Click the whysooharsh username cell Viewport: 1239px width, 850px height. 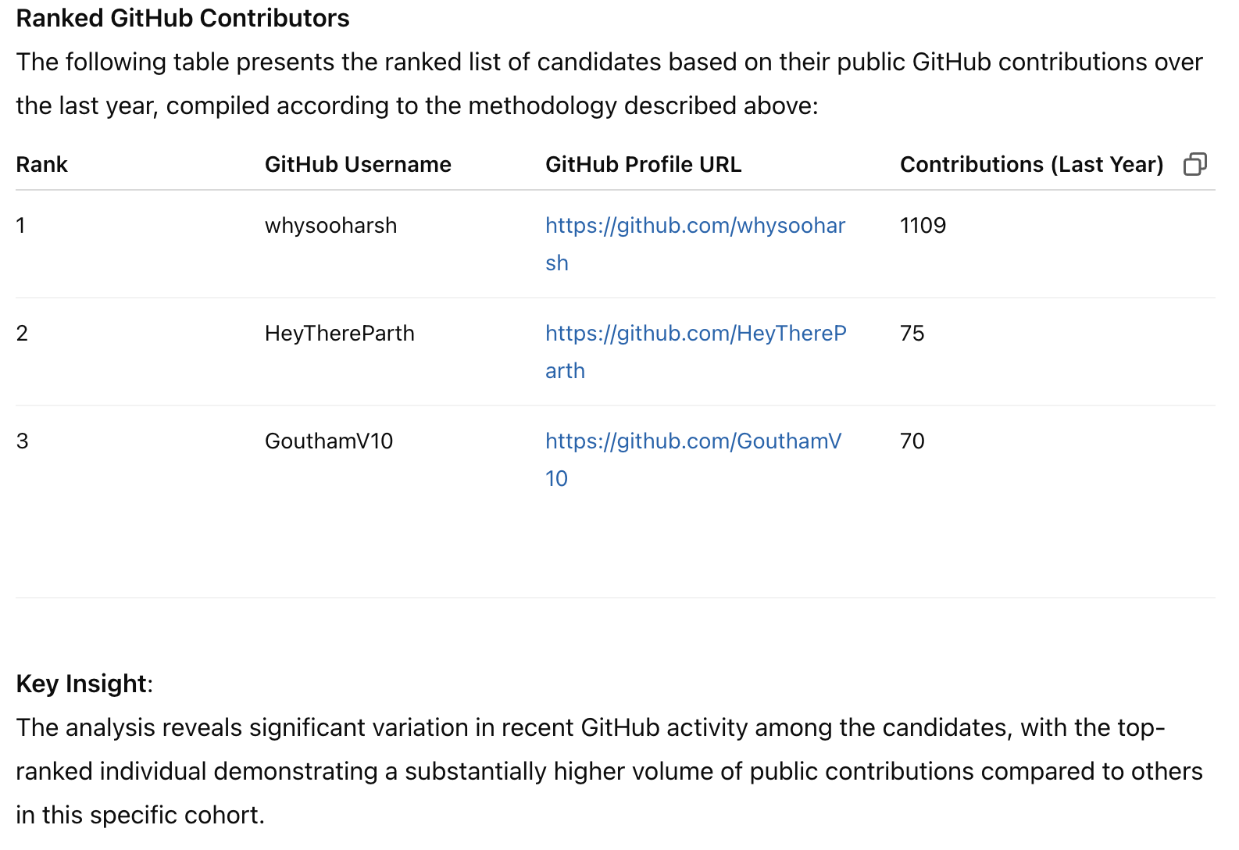coord(330,226)
